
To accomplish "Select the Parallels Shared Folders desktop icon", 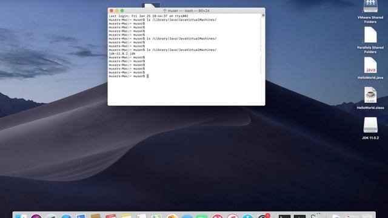I will coord(370,35).
